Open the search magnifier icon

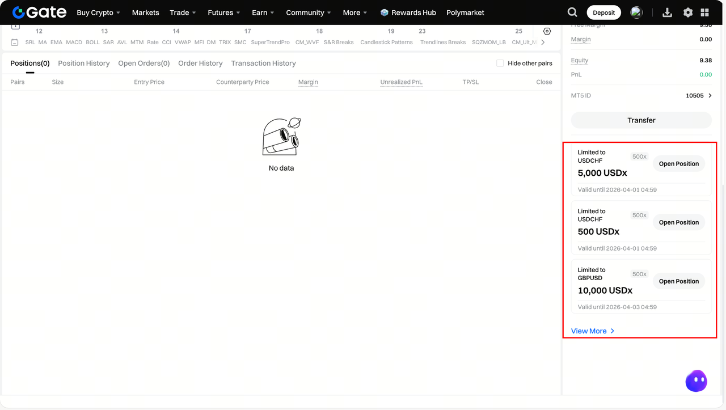coord(572,12)
